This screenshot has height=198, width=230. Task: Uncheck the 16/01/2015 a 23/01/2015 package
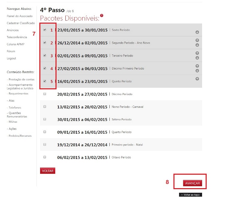pyautogui.click(x=45, y=81)
